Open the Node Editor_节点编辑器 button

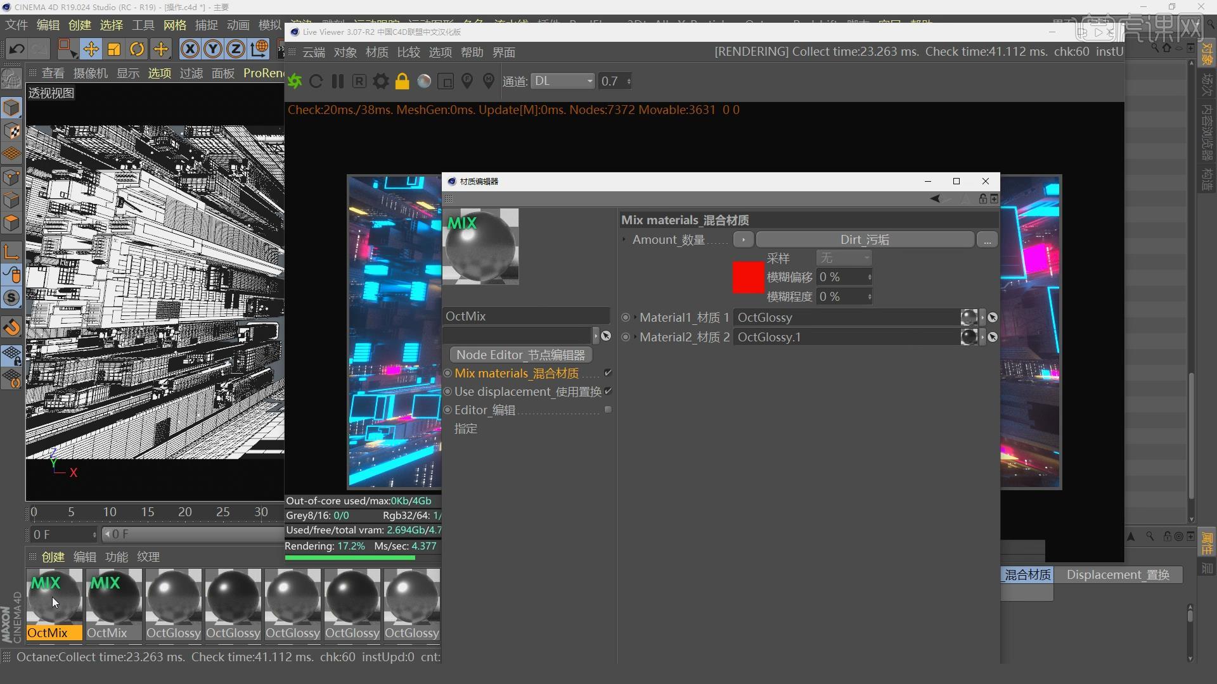[520, 355]
